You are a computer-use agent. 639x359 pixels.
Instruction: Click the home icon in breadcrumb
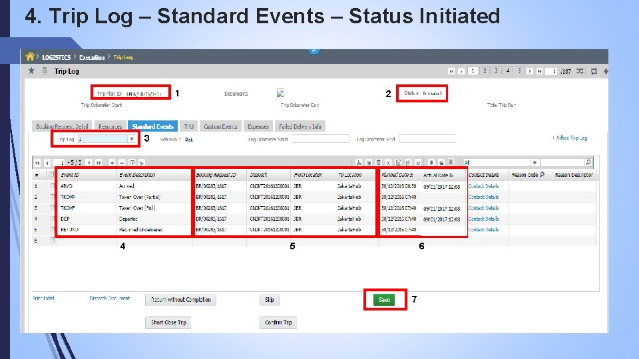[30, 57]
